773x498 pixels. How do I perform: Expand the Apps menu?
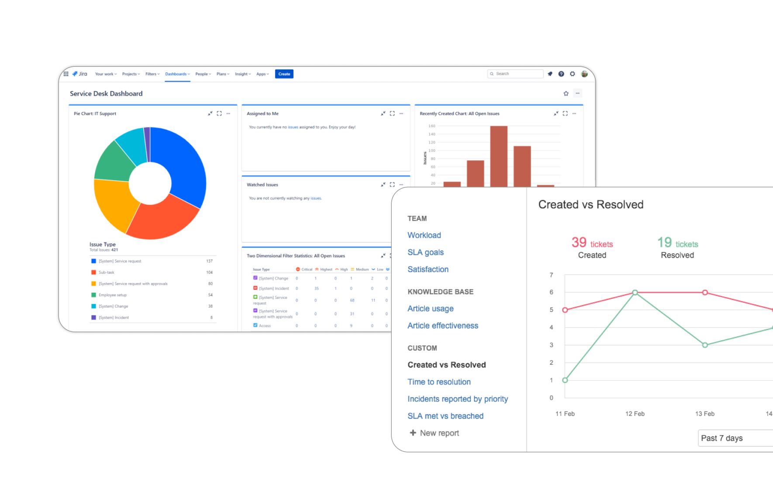pyautogui.click(x=262, y=74)
